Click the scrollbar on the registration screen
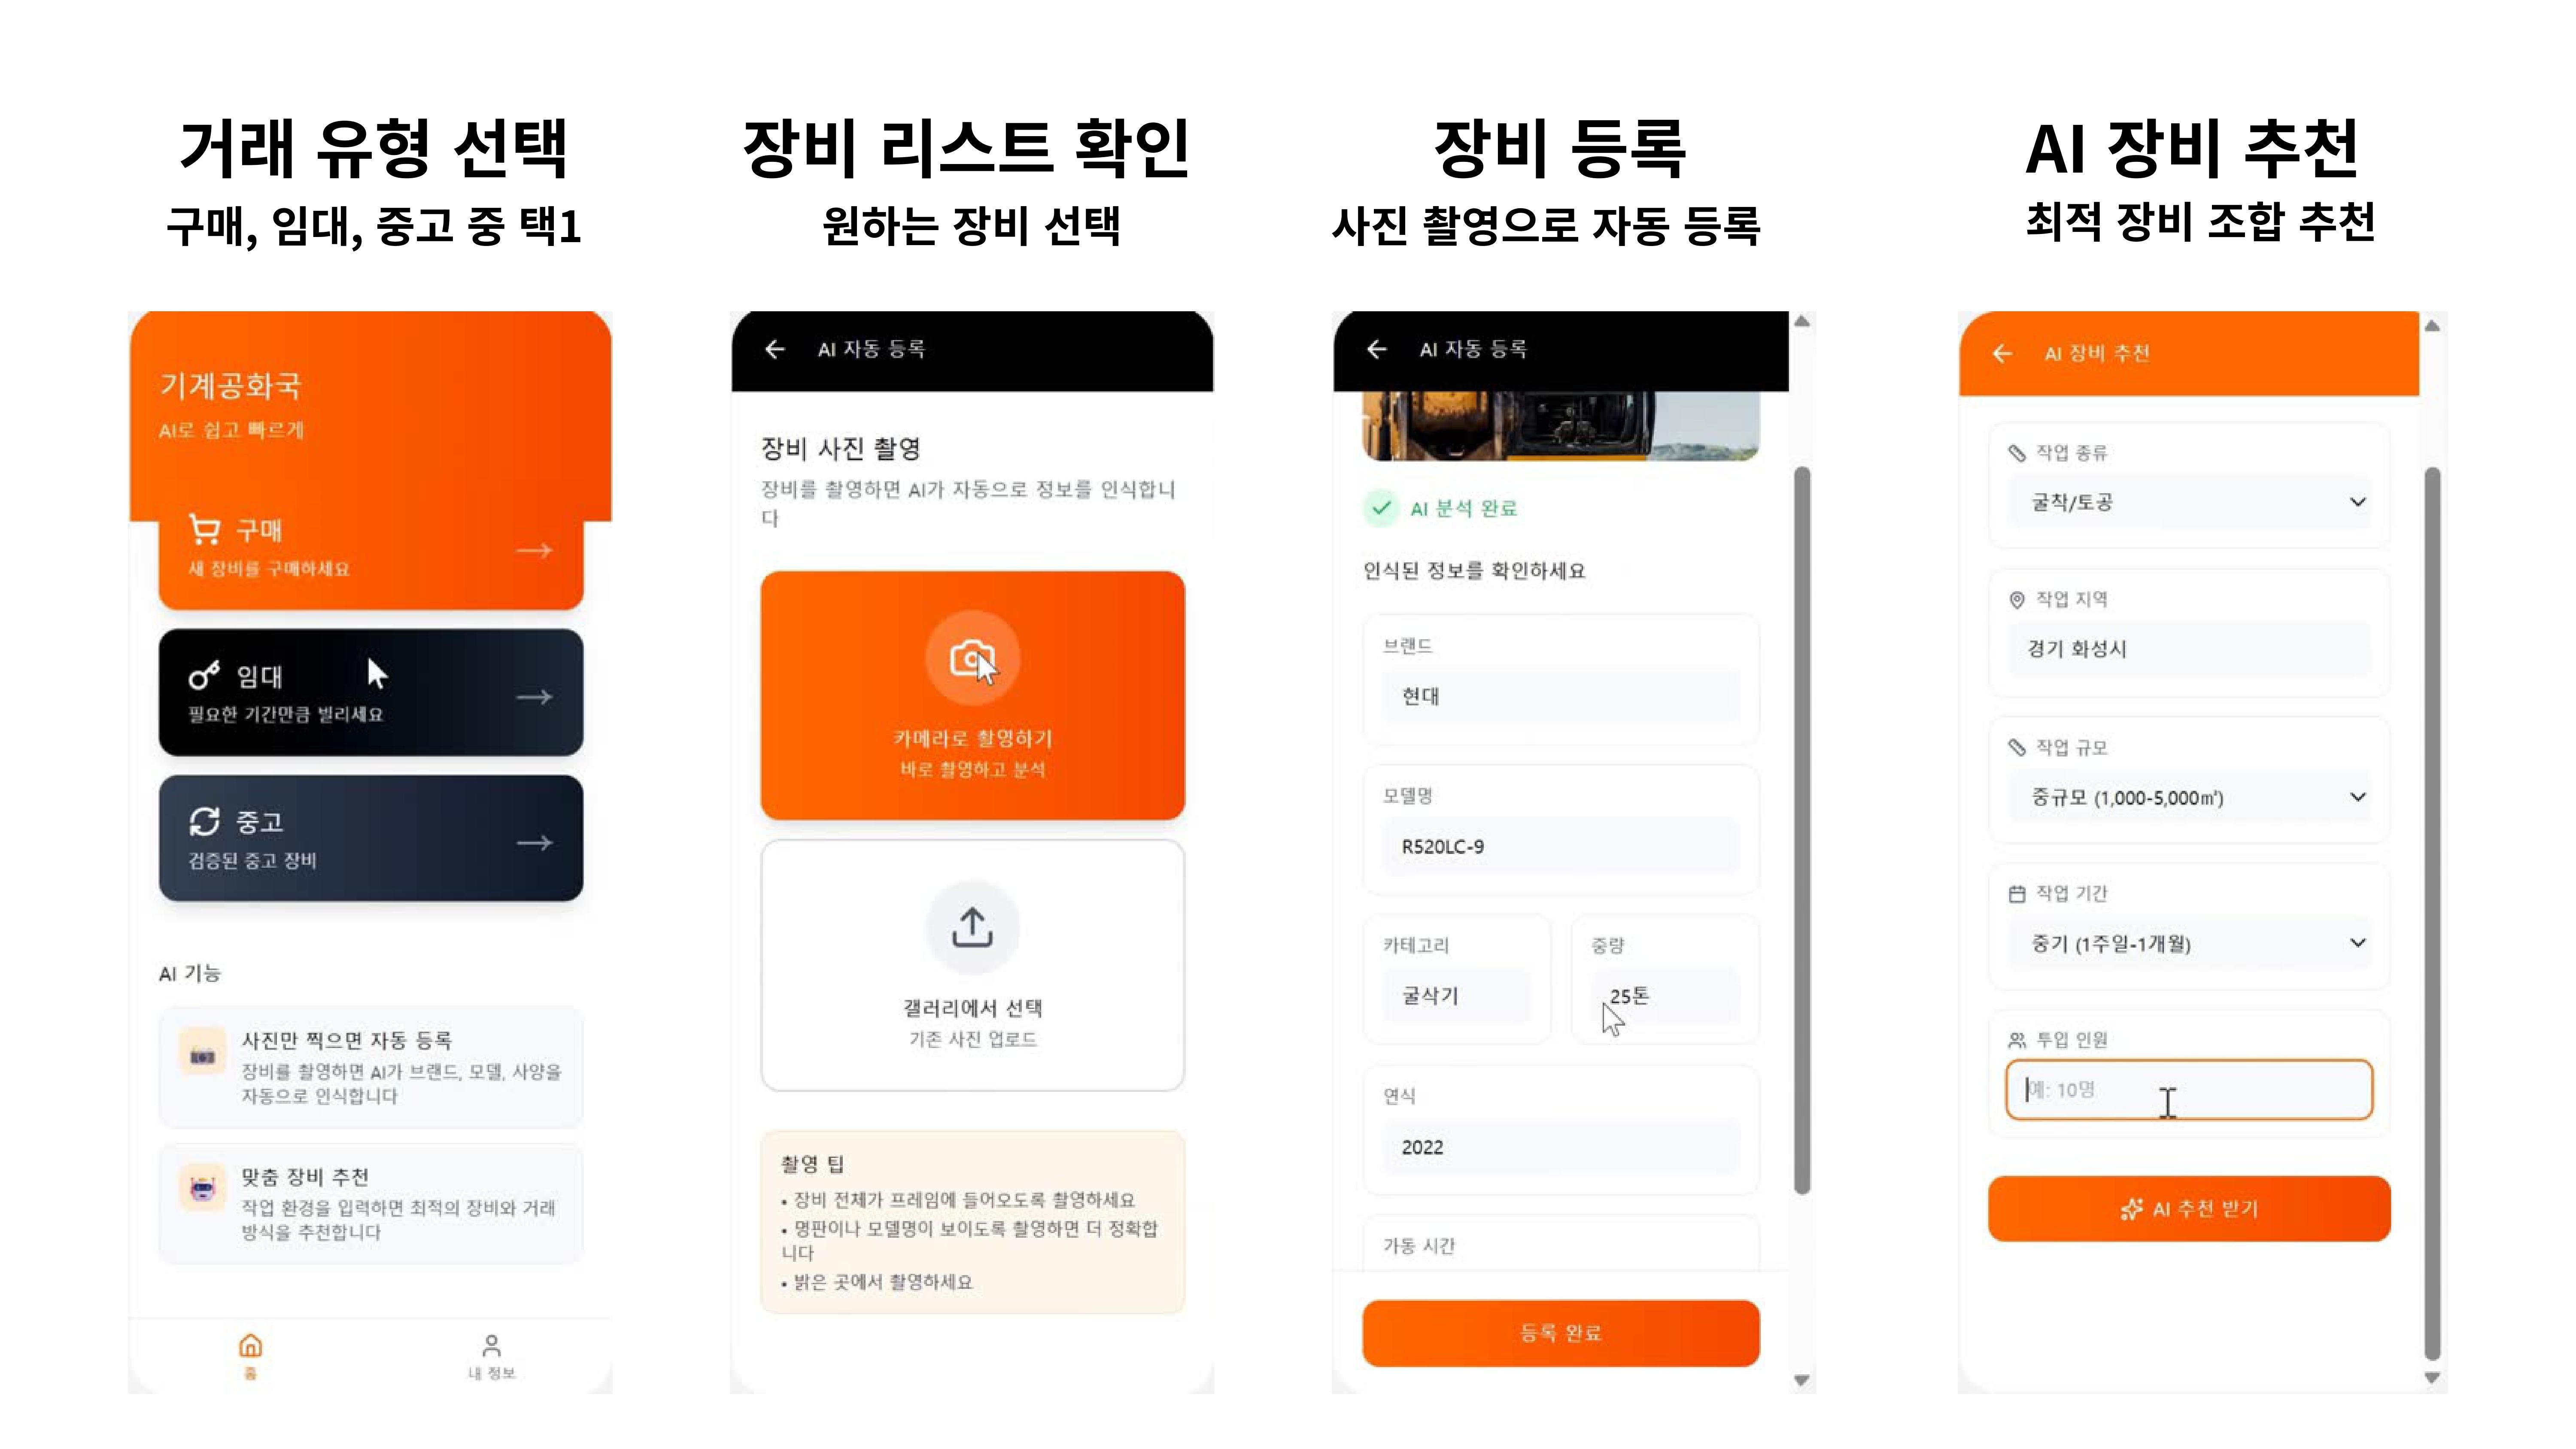This screenshot has width=2576, height=1449. coord(1802,830)
